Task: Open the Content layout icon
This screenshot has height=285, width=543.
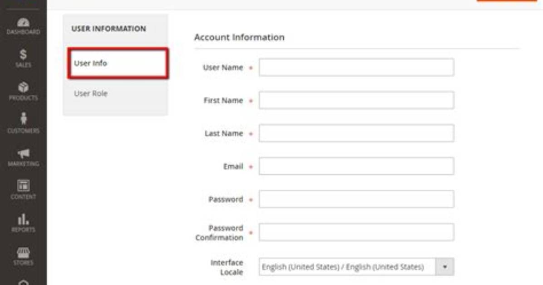Action: 23,186
